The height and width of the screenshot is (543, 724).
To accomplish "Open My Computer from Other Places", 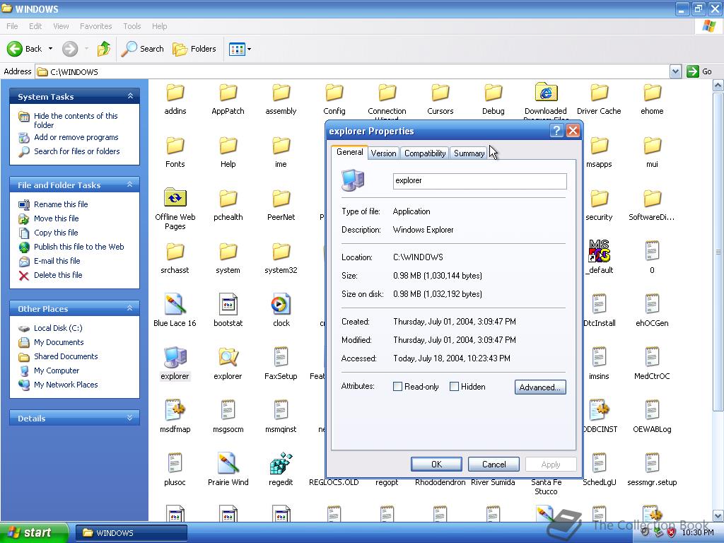I will (x=57, y=370).
